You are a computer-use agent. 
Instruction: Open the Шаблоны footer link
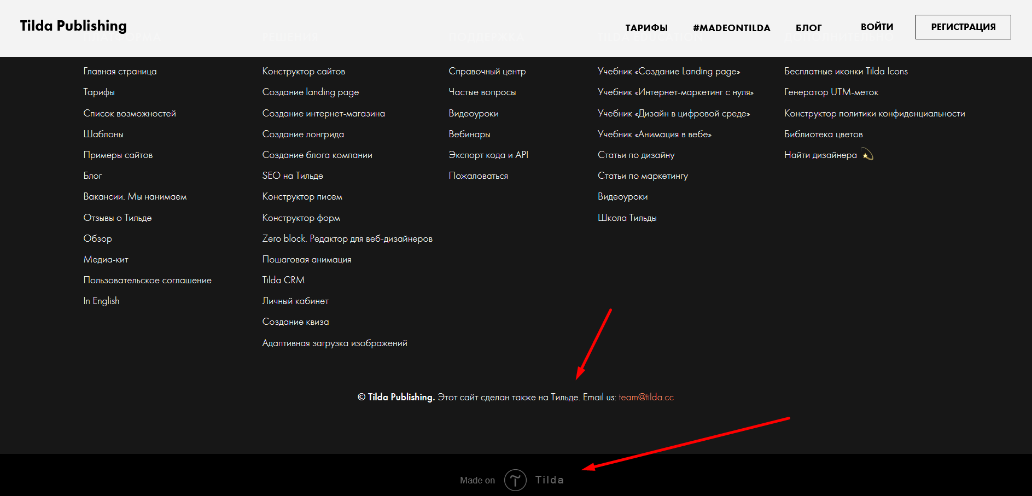(x=103, y=134)
